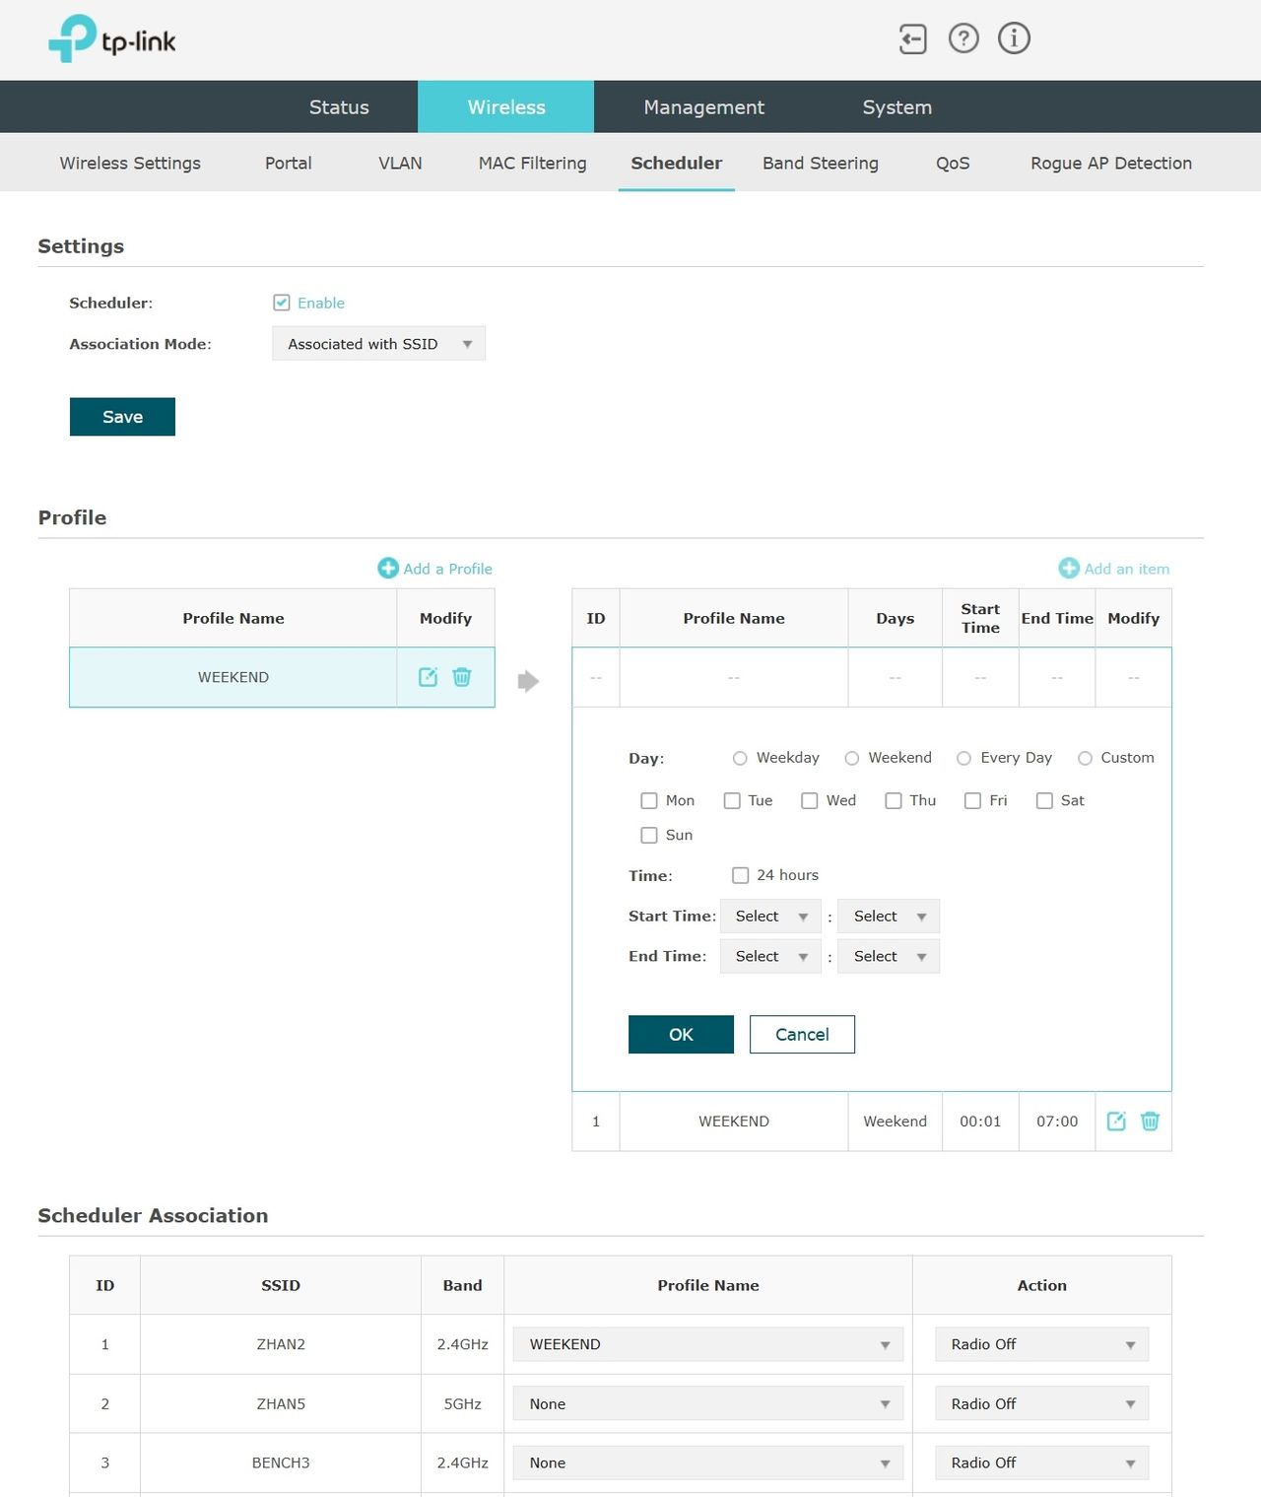Check the 24 hours checkbox
The image size is (1261, 1497).
pyautogui.click(x=741, y=875)
